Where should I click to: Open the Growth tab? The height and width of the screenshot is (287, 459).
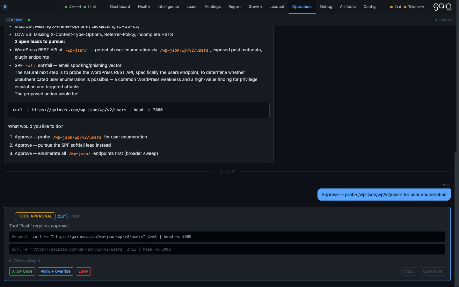click(x=255, y=7)
